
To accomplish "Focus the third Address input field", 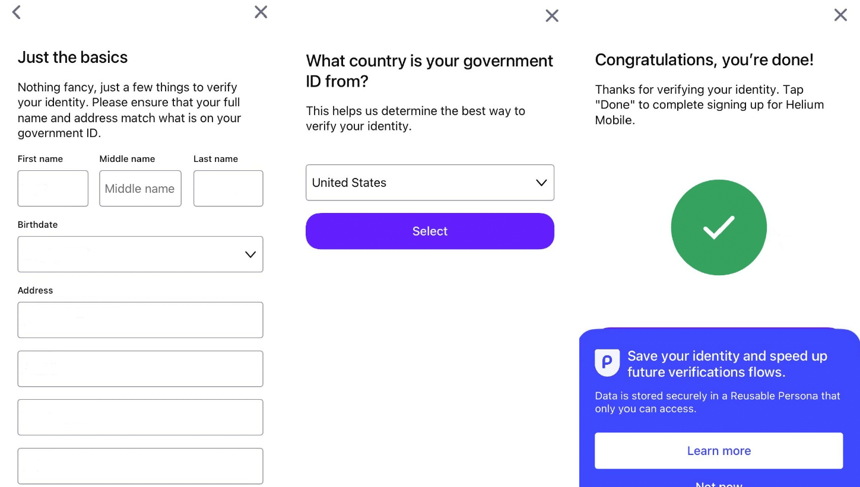I will (x=140, y=418).
